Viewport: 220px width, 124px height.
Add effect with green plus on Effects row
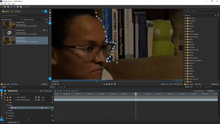point(52,110)
